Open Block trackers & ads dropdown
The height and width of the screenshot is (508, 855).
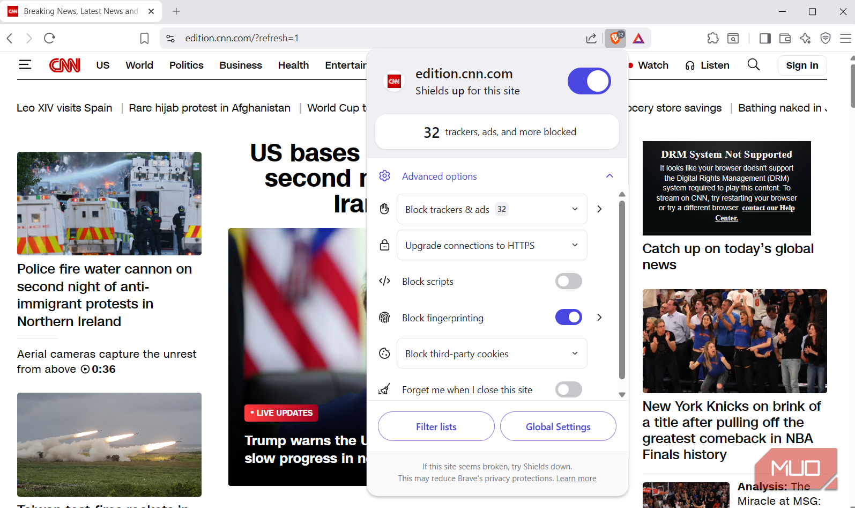click(492, 209)
